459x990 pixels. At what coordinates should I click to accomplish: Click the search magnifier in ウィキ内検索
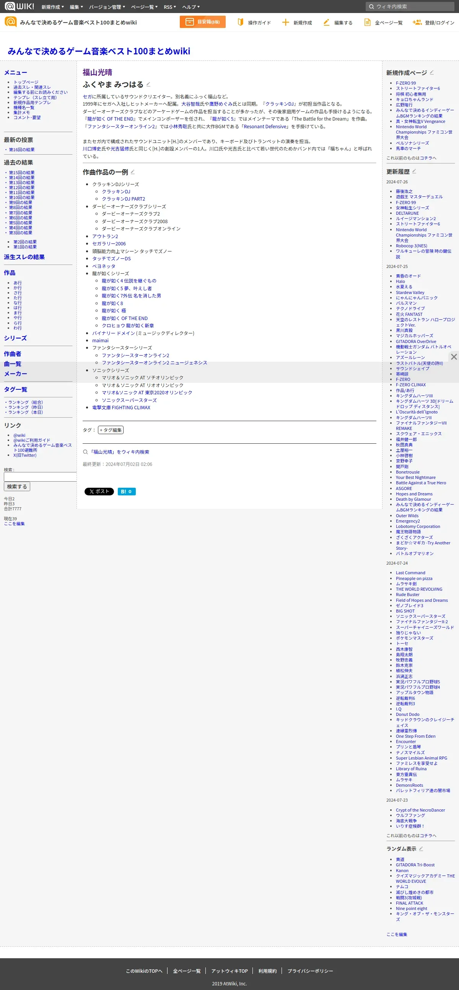[371, 7]
